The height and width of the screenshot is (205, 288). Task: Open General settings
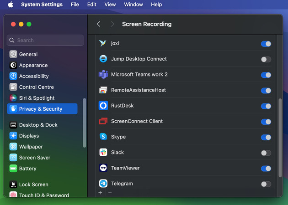pyautogui.click(x=42, y=54)
